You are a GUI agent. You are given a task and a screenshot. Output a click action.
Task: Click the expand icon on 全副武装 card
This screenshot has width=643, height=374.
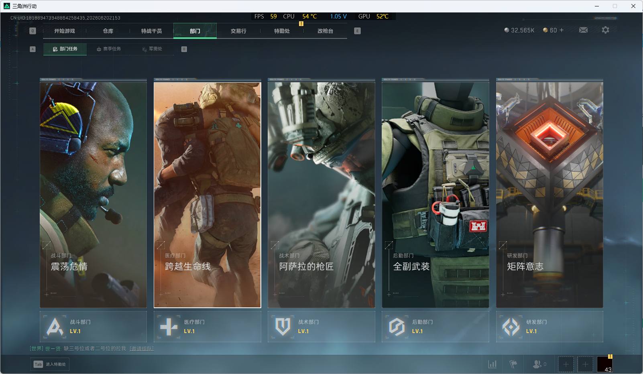click(389, 245)
